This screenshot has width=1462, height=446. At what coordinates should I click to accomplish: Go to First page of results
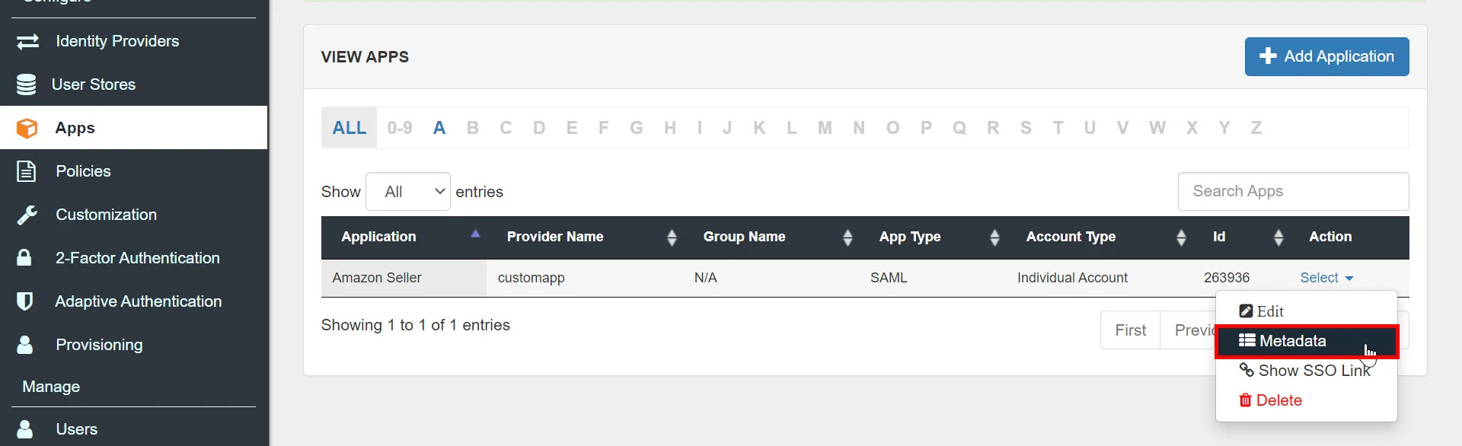pyautogui.click(x=1130, y=330)
